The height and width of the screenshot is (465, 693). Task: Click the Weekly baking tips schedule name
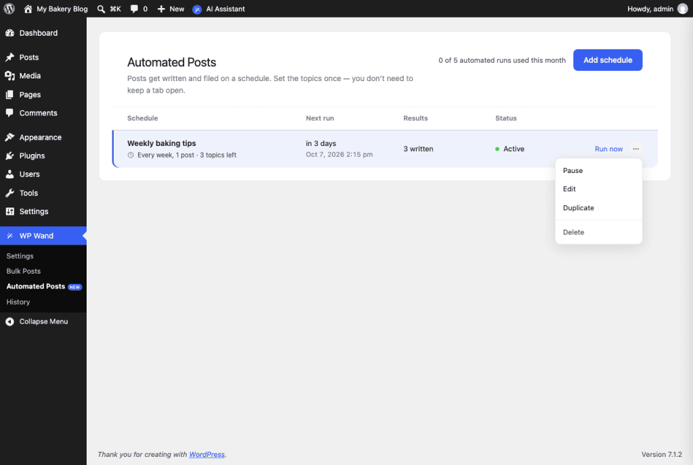click(161, 143)
